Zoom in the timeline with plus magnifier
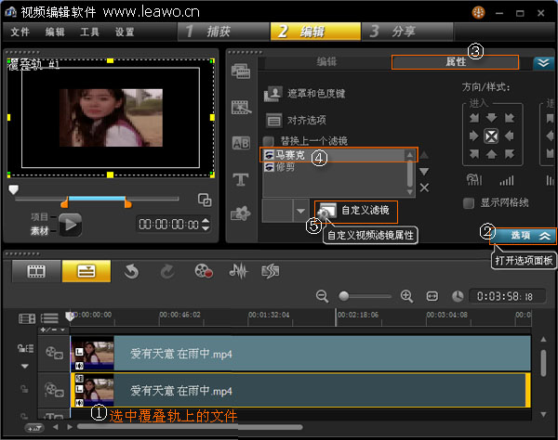558x440 pixels. [x=406, y=296]
